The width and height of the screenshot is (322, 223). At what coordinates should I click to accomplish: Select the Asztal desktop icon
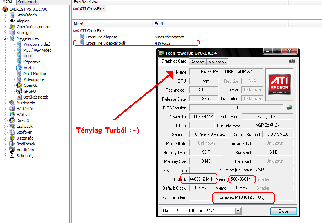19,68
